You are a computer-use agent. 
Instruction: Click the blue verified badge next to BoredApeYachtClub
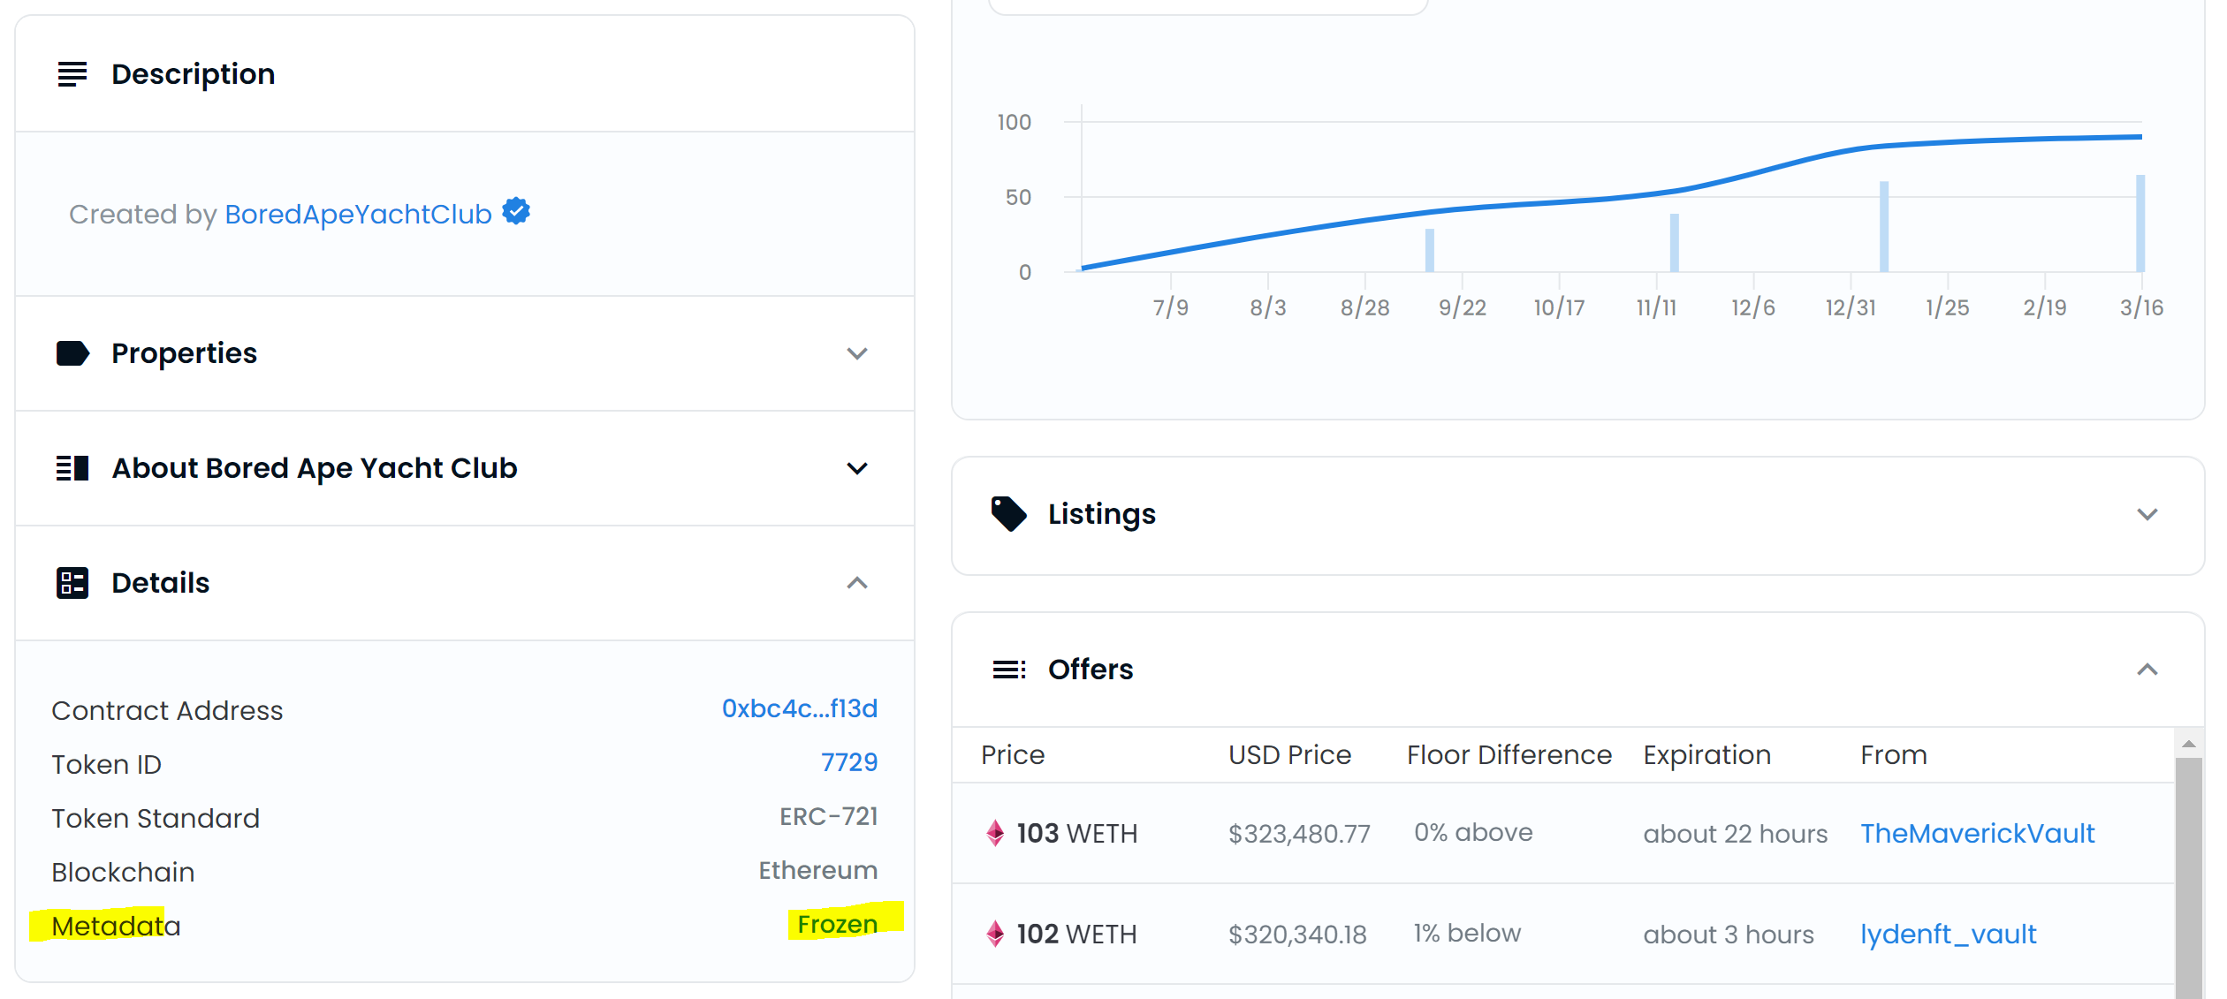[516, 211]
